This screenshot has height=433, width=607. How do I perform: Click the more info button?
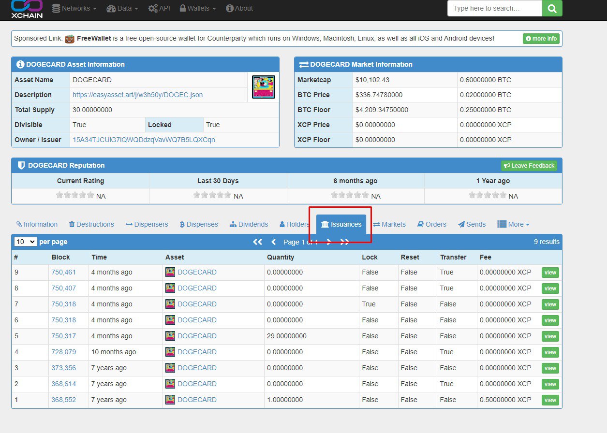[x=541, y=39]
